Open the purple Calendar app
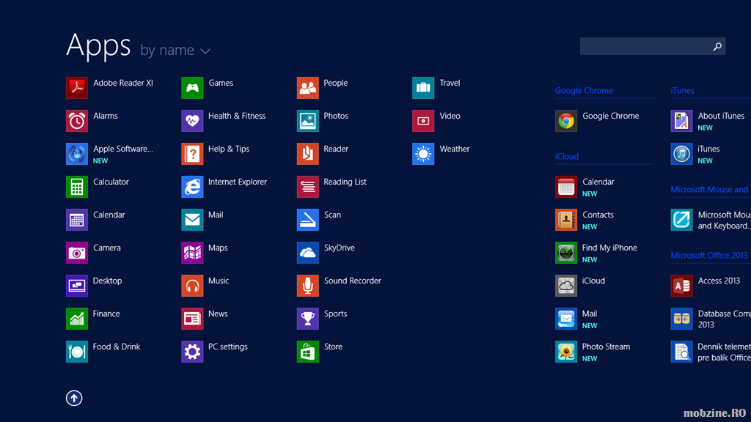The image size is (751, 422). point(95,220)
